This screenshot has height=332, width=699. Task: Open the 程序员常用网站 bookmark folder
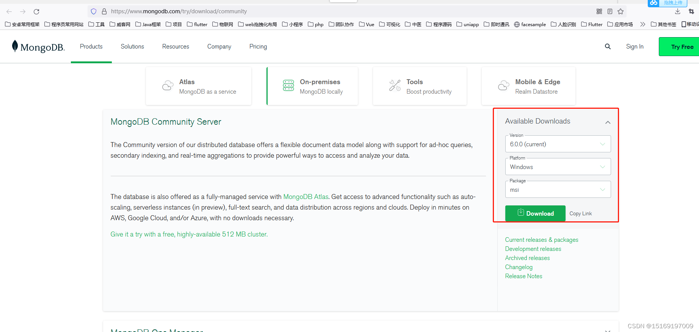click(x=64, y=24)
